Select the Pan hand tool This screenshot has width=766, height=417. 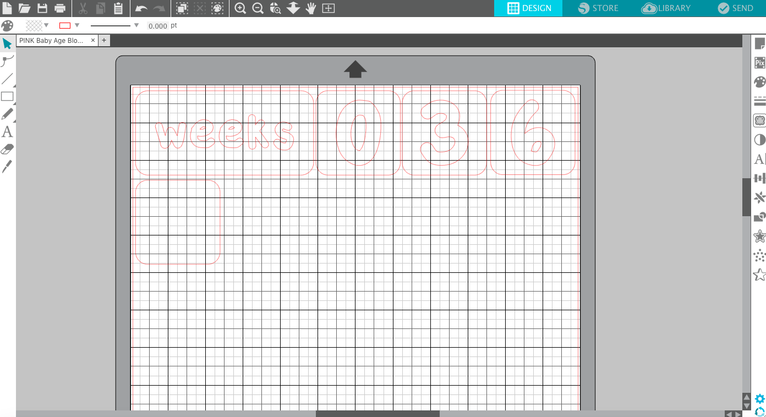click(311, 8)
